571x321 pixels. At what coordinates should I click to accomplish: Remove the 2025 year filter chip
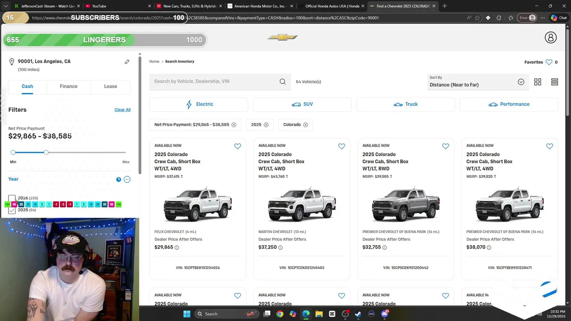click(x=266, y=125)
